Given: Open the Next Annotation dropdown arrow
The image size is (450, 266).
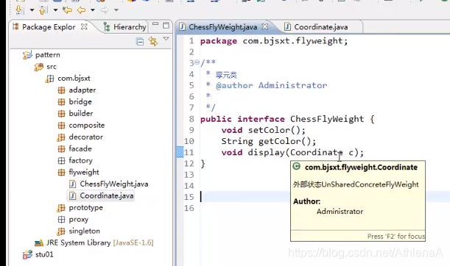Looking at the screenshot, I should (x=32, y=10).
